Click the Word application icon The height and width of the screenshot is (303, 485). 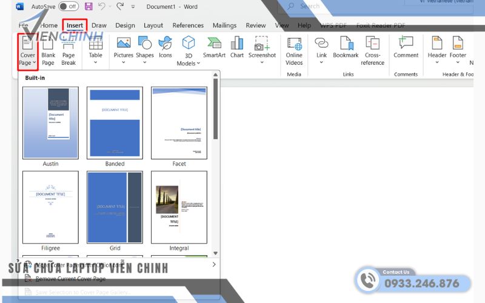[x=20, y=7]
